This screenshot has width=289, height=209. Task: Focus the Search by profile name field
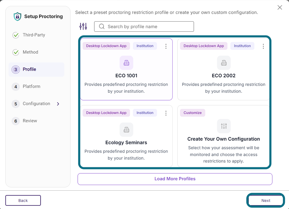(x=144, y=26)
